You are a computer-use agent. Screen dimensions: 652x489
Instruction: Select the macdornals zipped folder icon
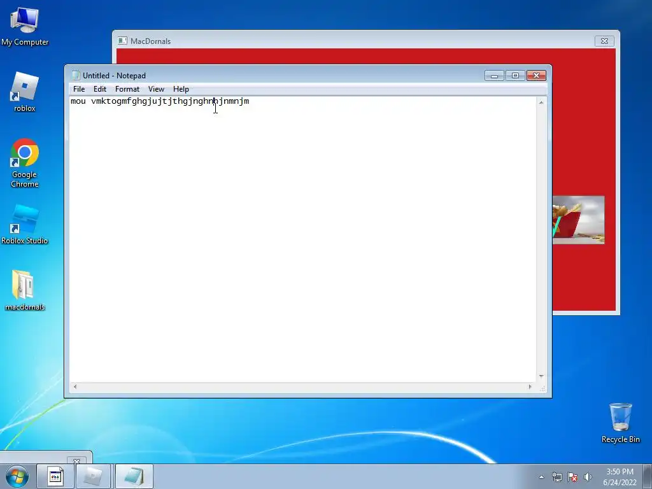[x=25, y=290]
